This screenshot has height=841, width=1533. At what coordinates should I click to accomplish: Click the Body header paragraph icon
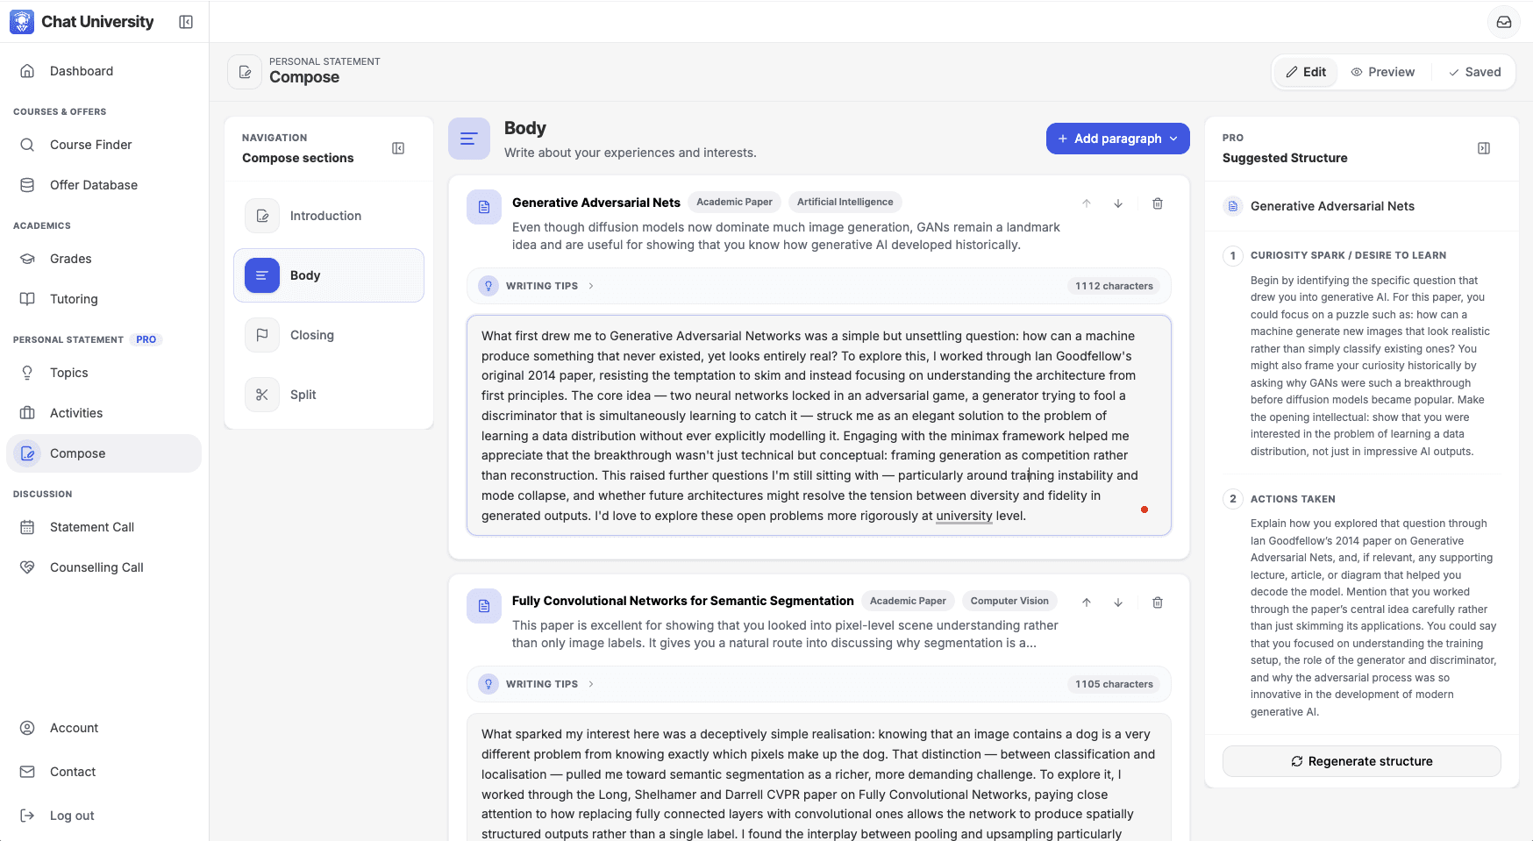469,139
